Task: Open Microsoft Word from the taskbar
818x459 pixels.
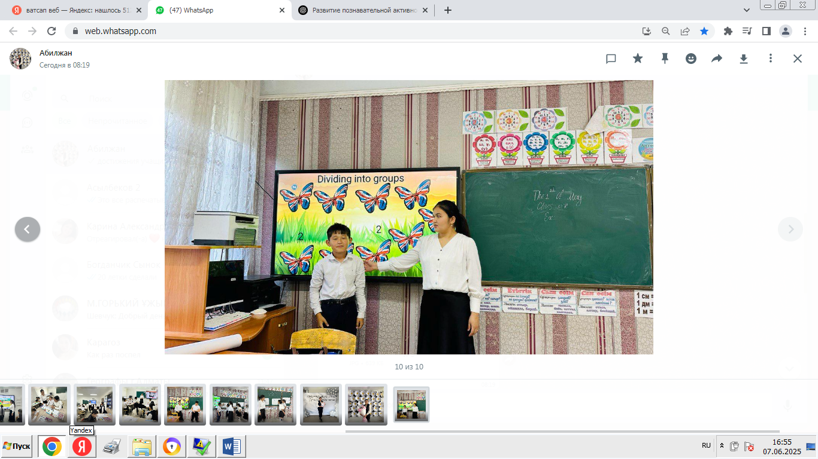Action: point(232,446)
